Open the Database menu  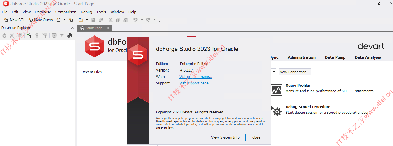click(x=43, y=12)
